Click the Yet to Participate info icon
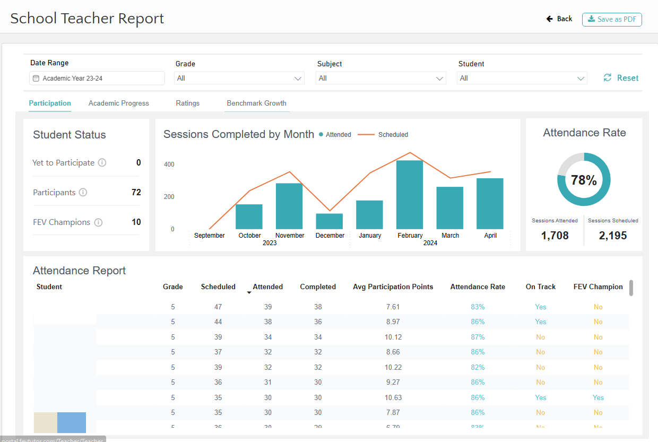 click(x=102, y=162)
